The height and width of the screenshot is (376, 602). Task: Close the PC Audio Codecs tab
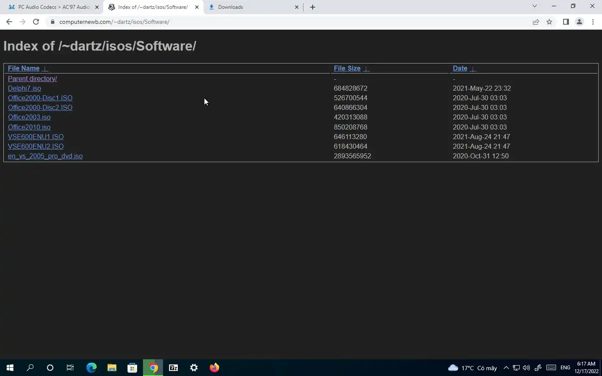point(97,7)
